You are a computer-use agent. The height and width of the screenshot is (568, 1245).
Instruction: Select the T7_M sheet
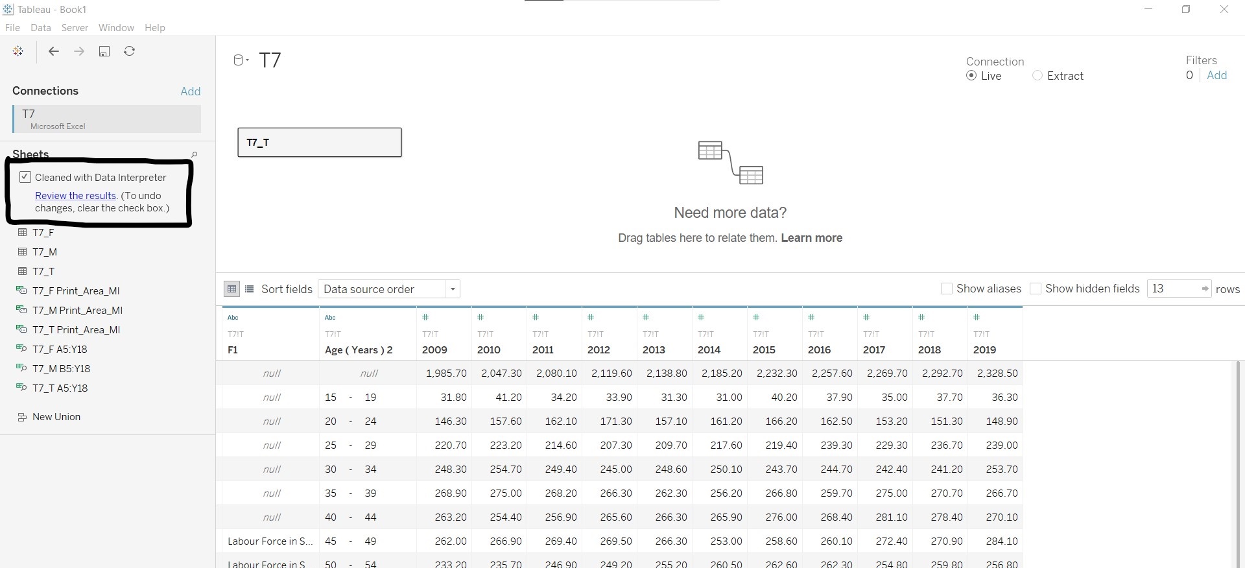coord(45,252)
